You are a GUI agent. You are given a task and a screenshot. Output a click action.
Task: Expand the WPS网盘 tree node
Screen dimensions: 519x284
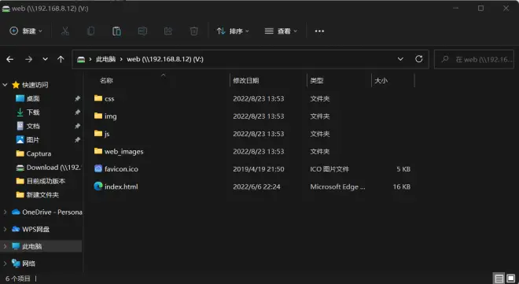5,229
